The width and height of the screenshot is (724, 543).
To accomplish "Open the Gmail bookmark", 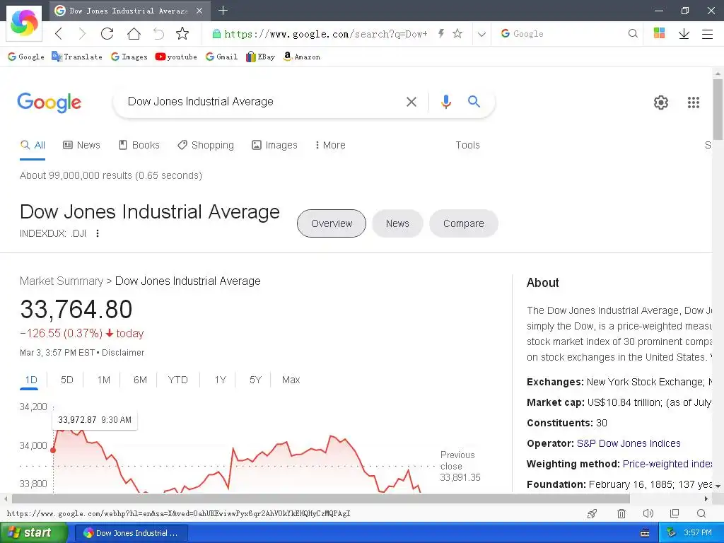I will coord(221,57).
